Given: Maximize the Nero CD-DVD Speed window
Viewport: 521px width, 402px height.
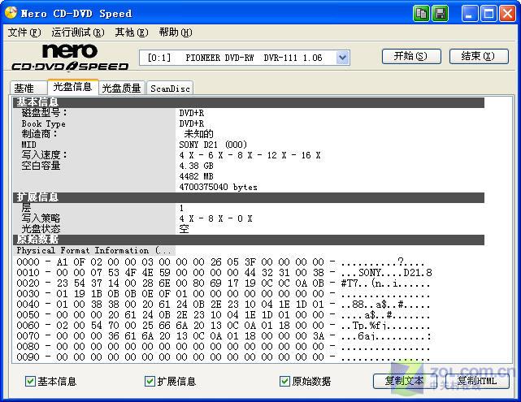Looking at the screenshot, I should click(488, 14).
